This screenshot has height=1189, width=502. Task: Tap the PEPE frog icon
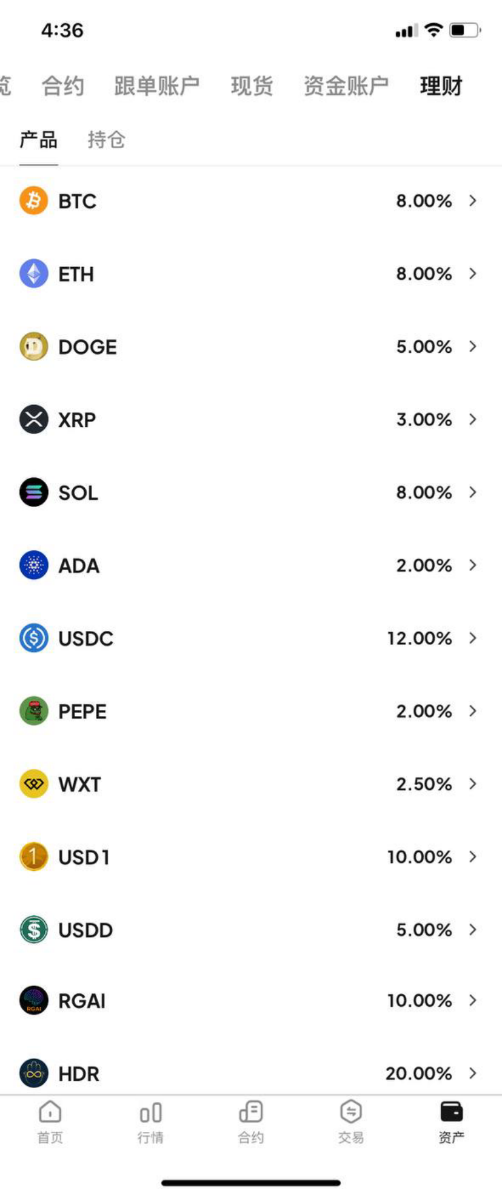[x=34, y=711]
